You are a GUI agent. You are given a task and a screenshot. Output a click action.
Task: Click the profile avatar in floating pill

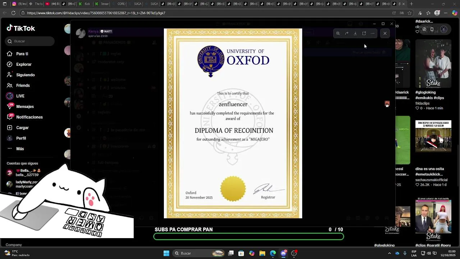point(443,29)
